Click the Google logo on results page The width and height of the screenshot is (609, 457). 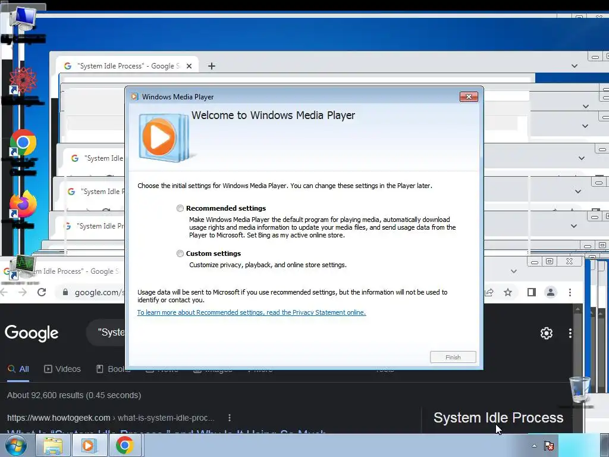[x=32, y=333]
